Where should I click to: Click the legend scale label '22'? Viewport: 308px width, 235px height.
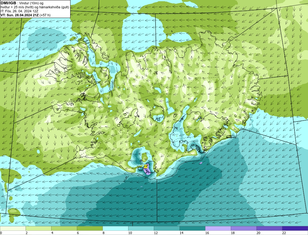(x=284, y=233)
